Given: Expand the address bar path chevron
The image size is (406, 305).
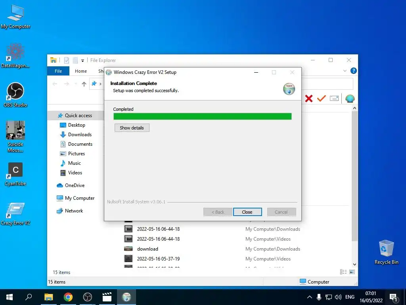Looking at the screenshot, I should point(100,84).
